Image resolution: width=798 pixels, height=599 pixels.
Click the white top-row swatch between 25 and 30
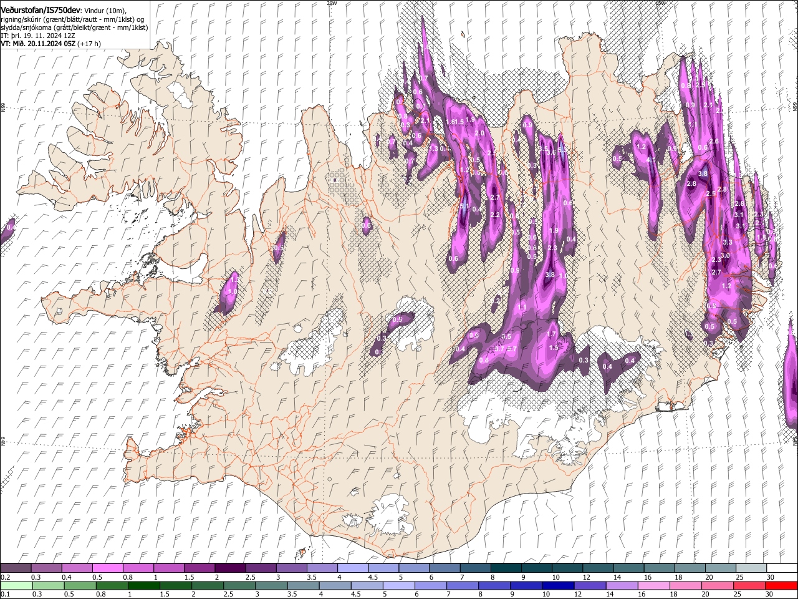click(751, 568)
